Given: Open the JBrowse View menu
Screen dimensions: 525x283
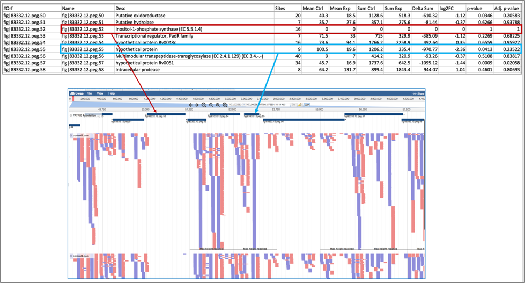Looking at the screenshot, I should (x=100, y=93).
